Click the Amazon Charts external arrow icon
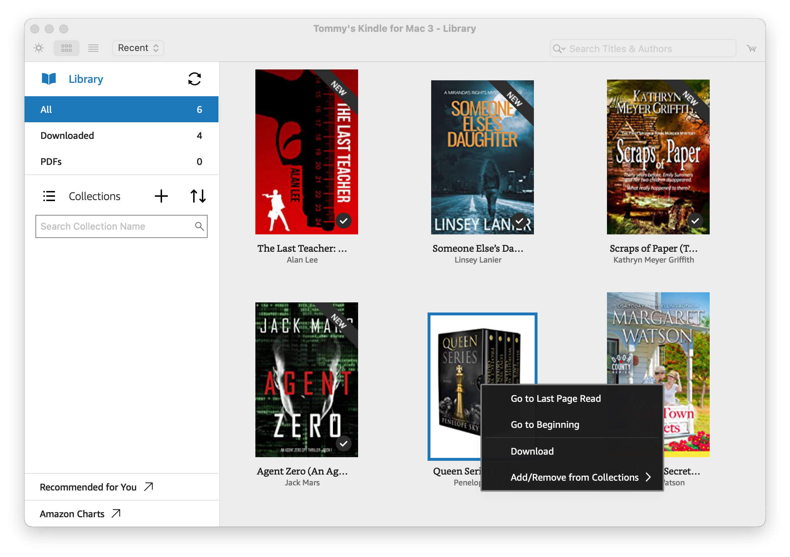The height and width of the screenshot is (557, 790). [116, 514]
